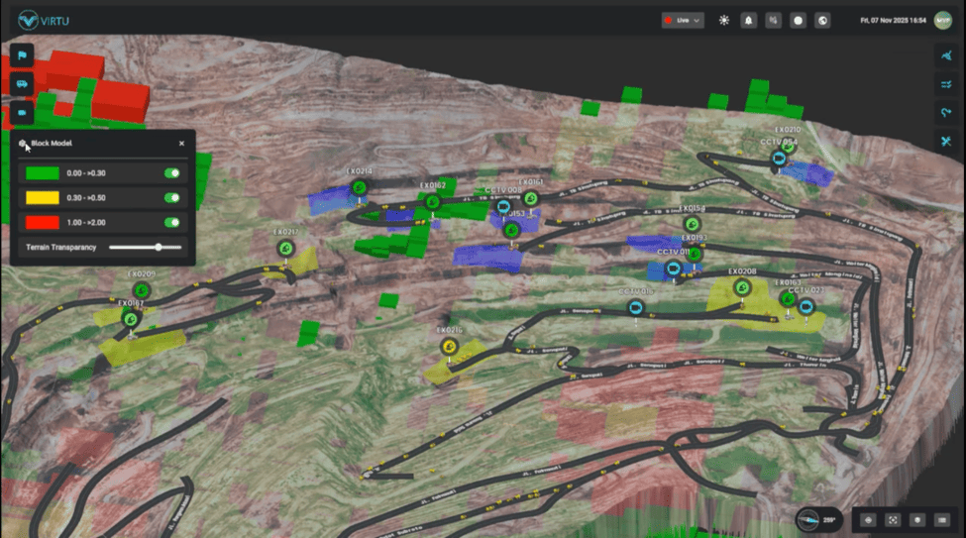Screen dimensions: 966x538
Task: Disable the 0.00 - >0.30 green block toggle
Action: tap(172, 172)
